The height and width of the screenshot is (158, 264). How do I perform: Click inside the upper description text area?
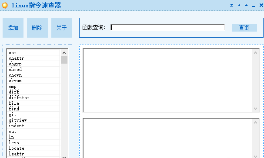(168, 81)
